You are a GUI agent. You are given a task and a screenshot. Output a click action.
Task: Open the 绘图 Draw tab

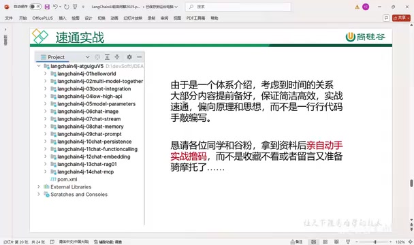[x=76, y=18]
